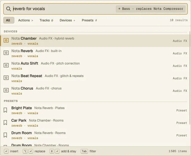Viewport: 191px width, 156px height.
Task: Click the device icon for Nota Auto Shift
Action: click(x=6, y=65)
